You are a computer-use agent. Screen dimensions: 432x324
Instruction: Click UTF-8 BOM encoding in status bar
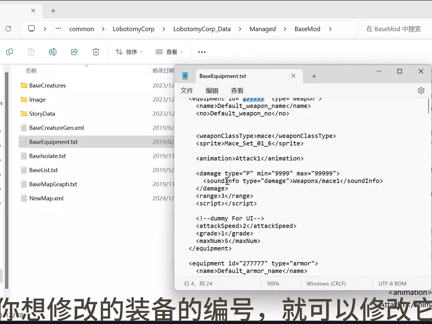point(392,284)
